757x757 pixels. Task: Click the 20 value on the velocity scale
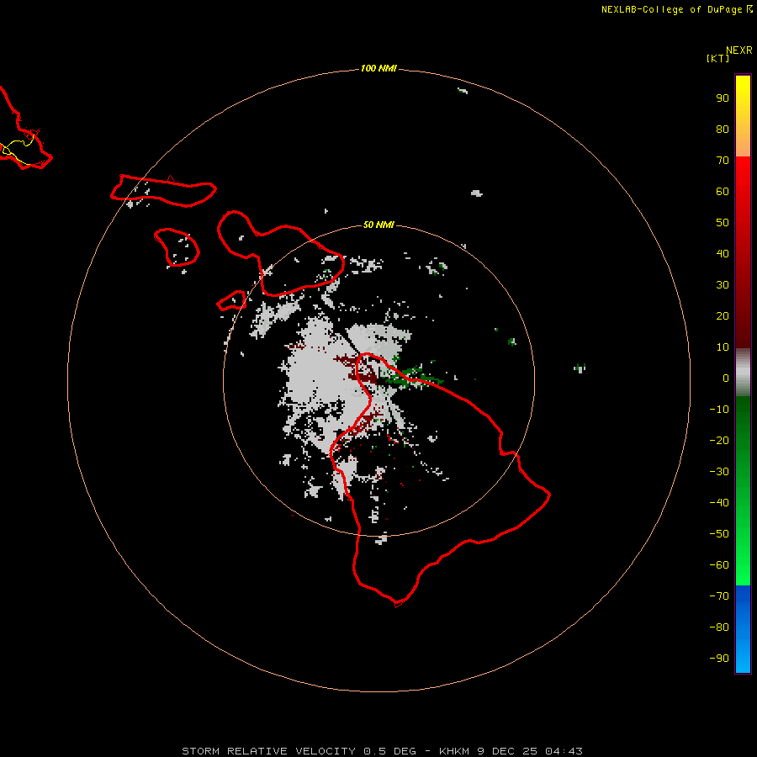(x=723, y=316)
